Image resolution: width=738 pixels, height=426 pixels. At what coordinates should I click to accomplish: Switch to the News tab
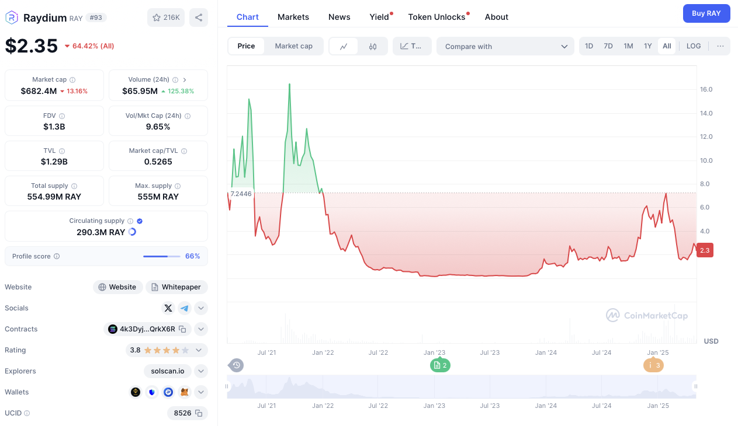click(x=339, y=17)
